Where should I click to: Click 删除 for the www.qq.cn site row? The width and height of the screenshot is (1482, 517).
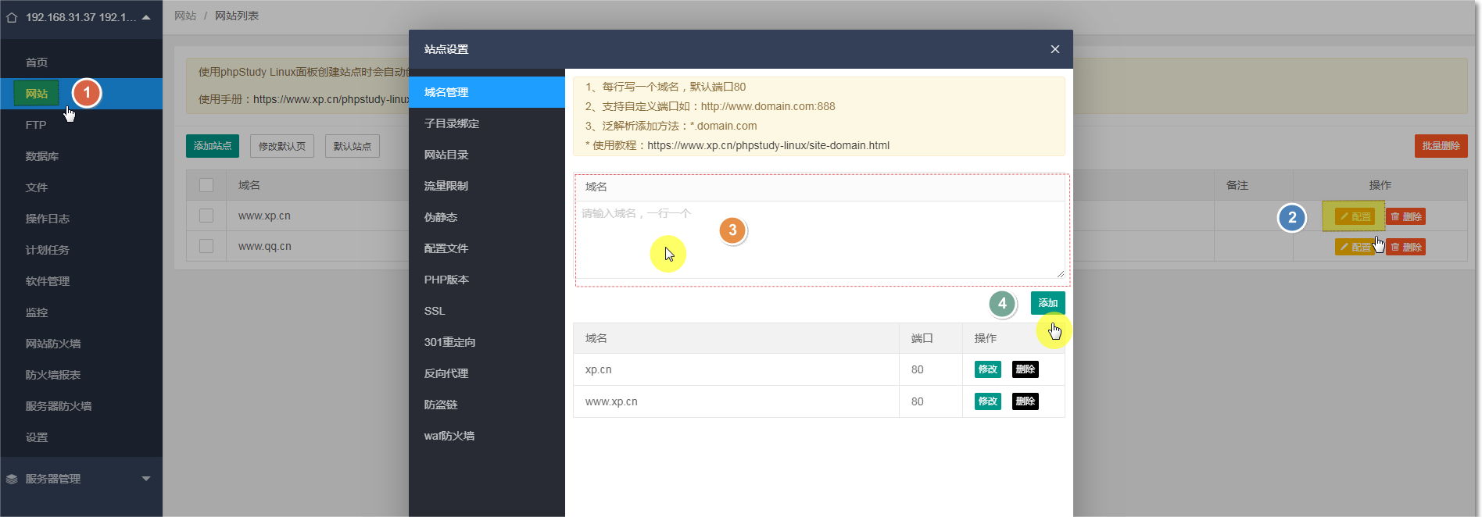point(1406,247)
